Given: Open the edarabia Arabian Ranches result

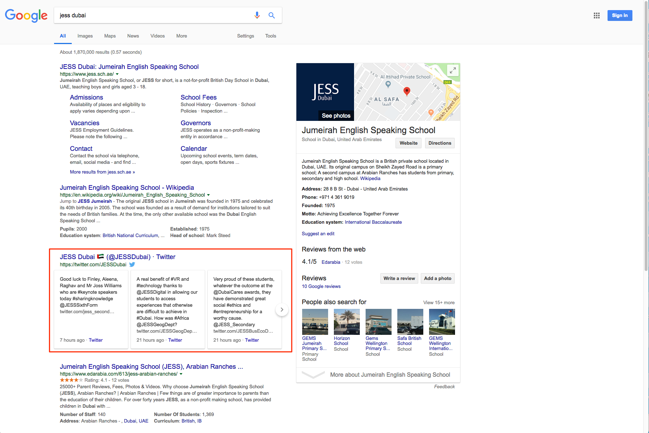Looking at the screenshot, I should pyautogui.click(x=151, y=367).
